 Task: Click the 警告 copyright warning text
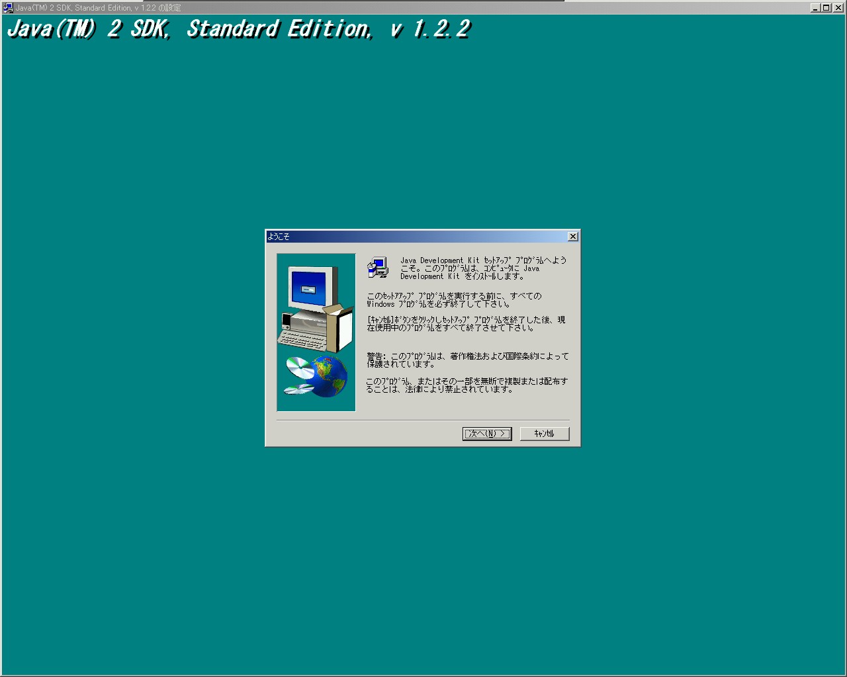467,360
